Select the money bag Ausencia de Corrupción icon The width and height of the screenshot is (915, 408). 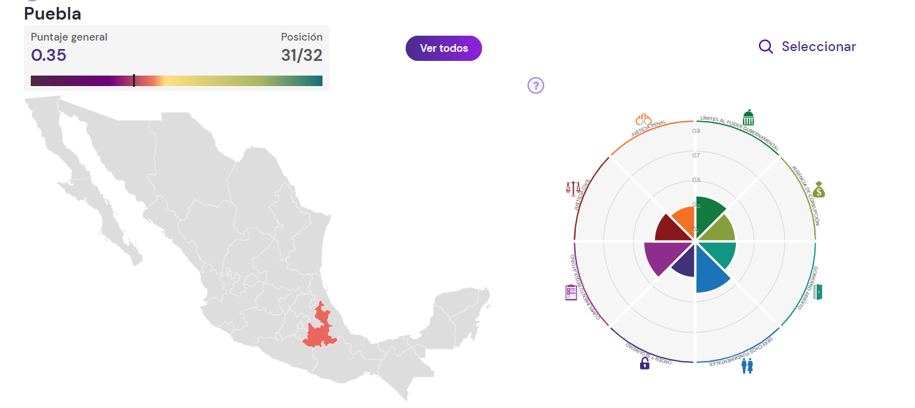coord(819,189)
